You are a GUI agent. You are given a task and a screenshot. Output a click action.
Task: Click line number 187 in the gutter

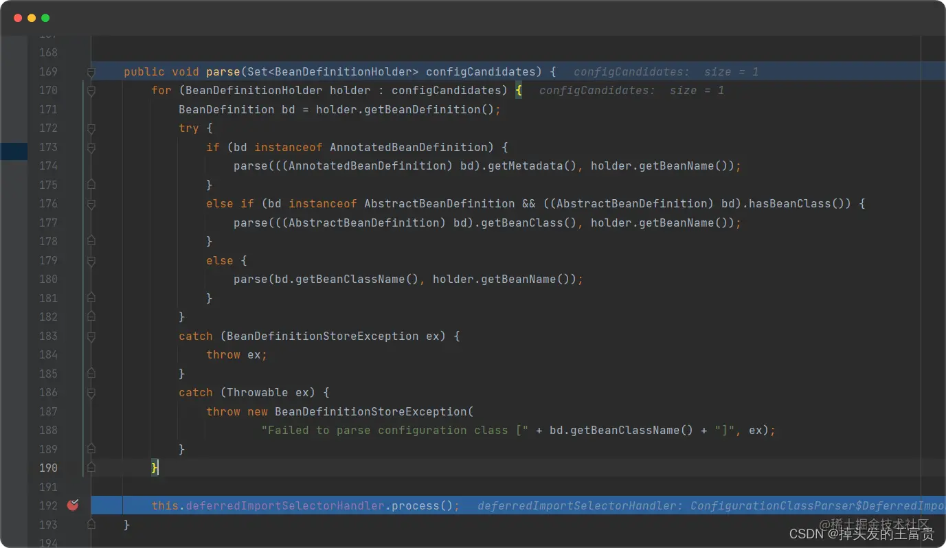(x=48, y=411)
